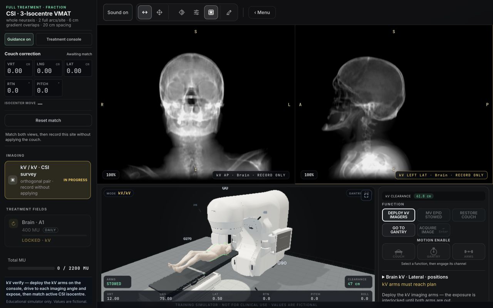Expand Brain kV Lateral positions section

(x=415, y=277)
